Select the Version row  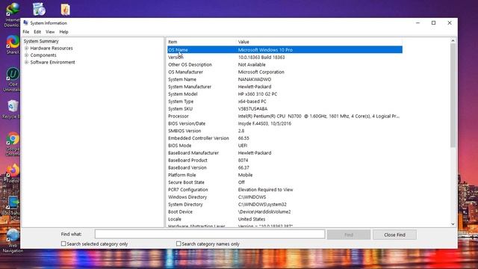click(x=285, y=58)
